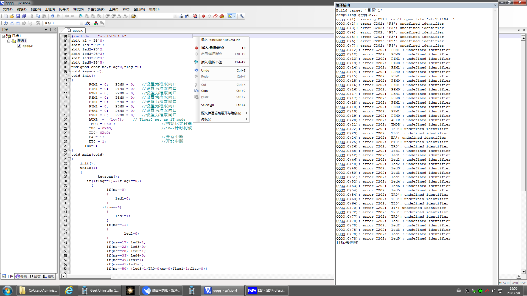Open Target Options magic wand icon

coord(88,23)
